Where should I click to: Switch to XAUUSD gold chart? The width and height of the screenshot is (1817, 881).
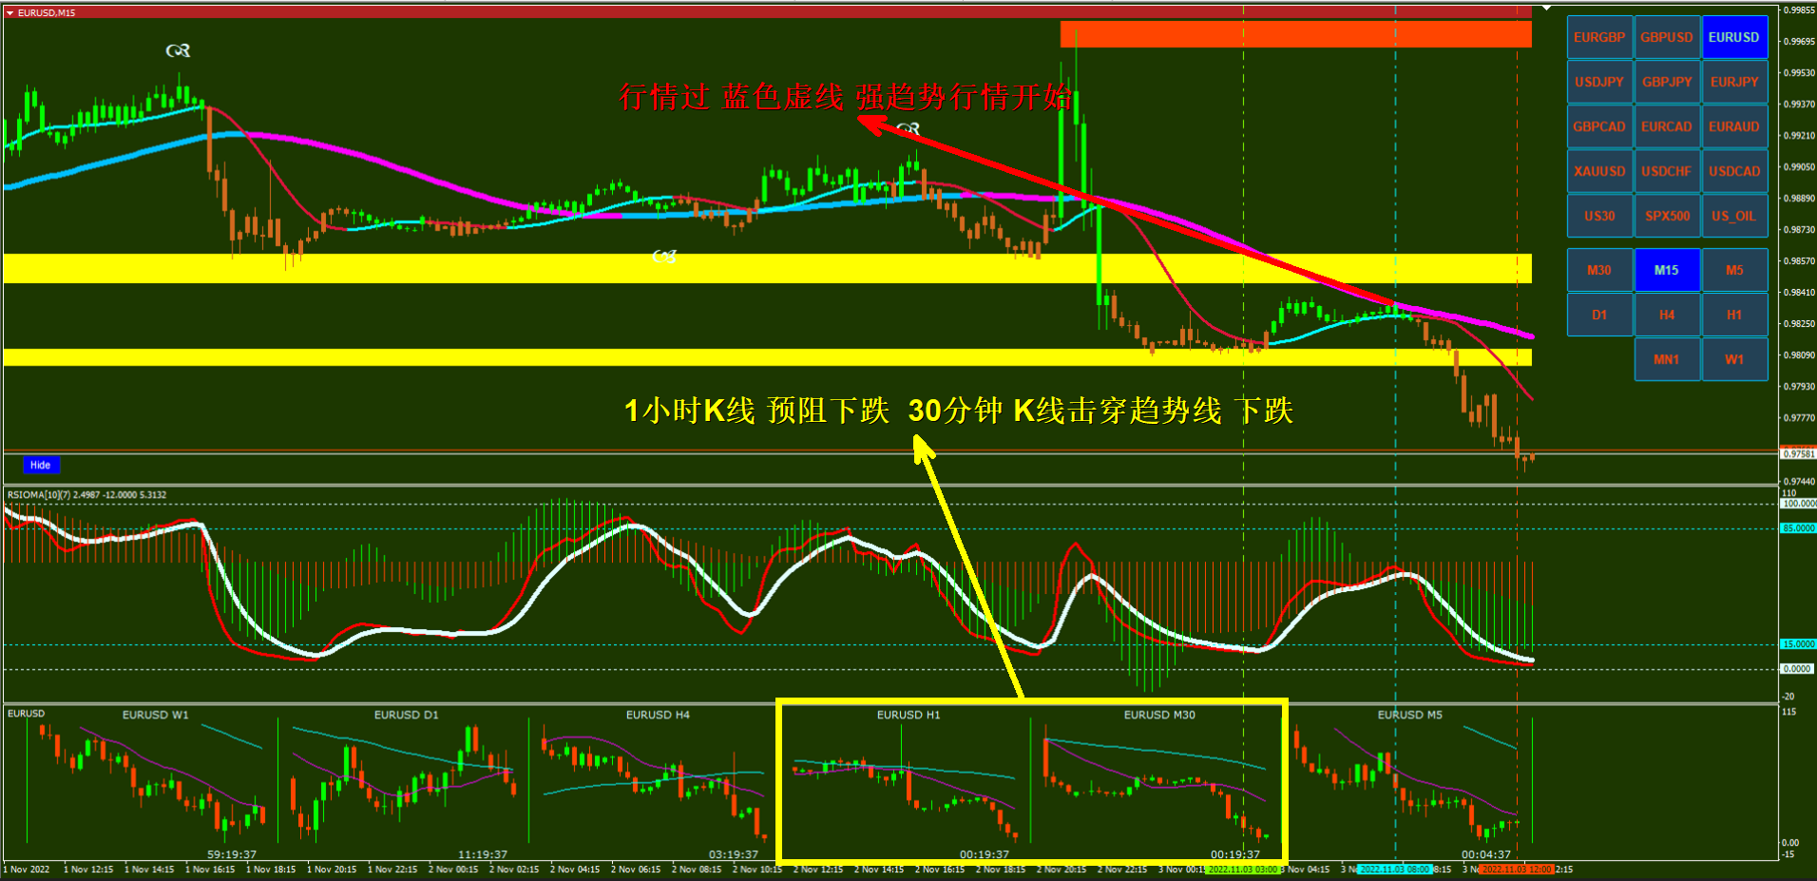1599,171
